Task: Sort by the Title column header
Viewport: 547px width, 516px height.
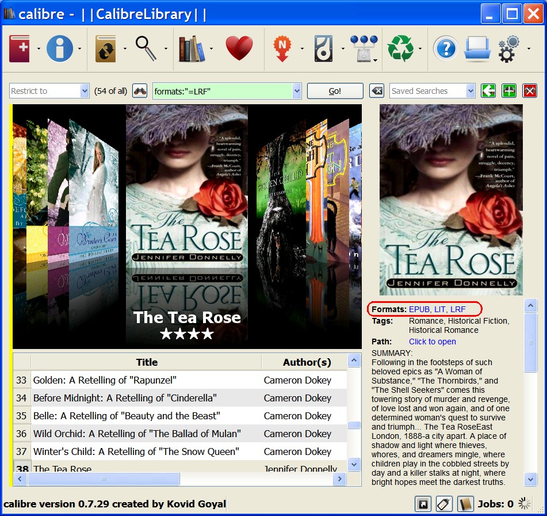Action: pyautogui.click(x=147, y=362)
